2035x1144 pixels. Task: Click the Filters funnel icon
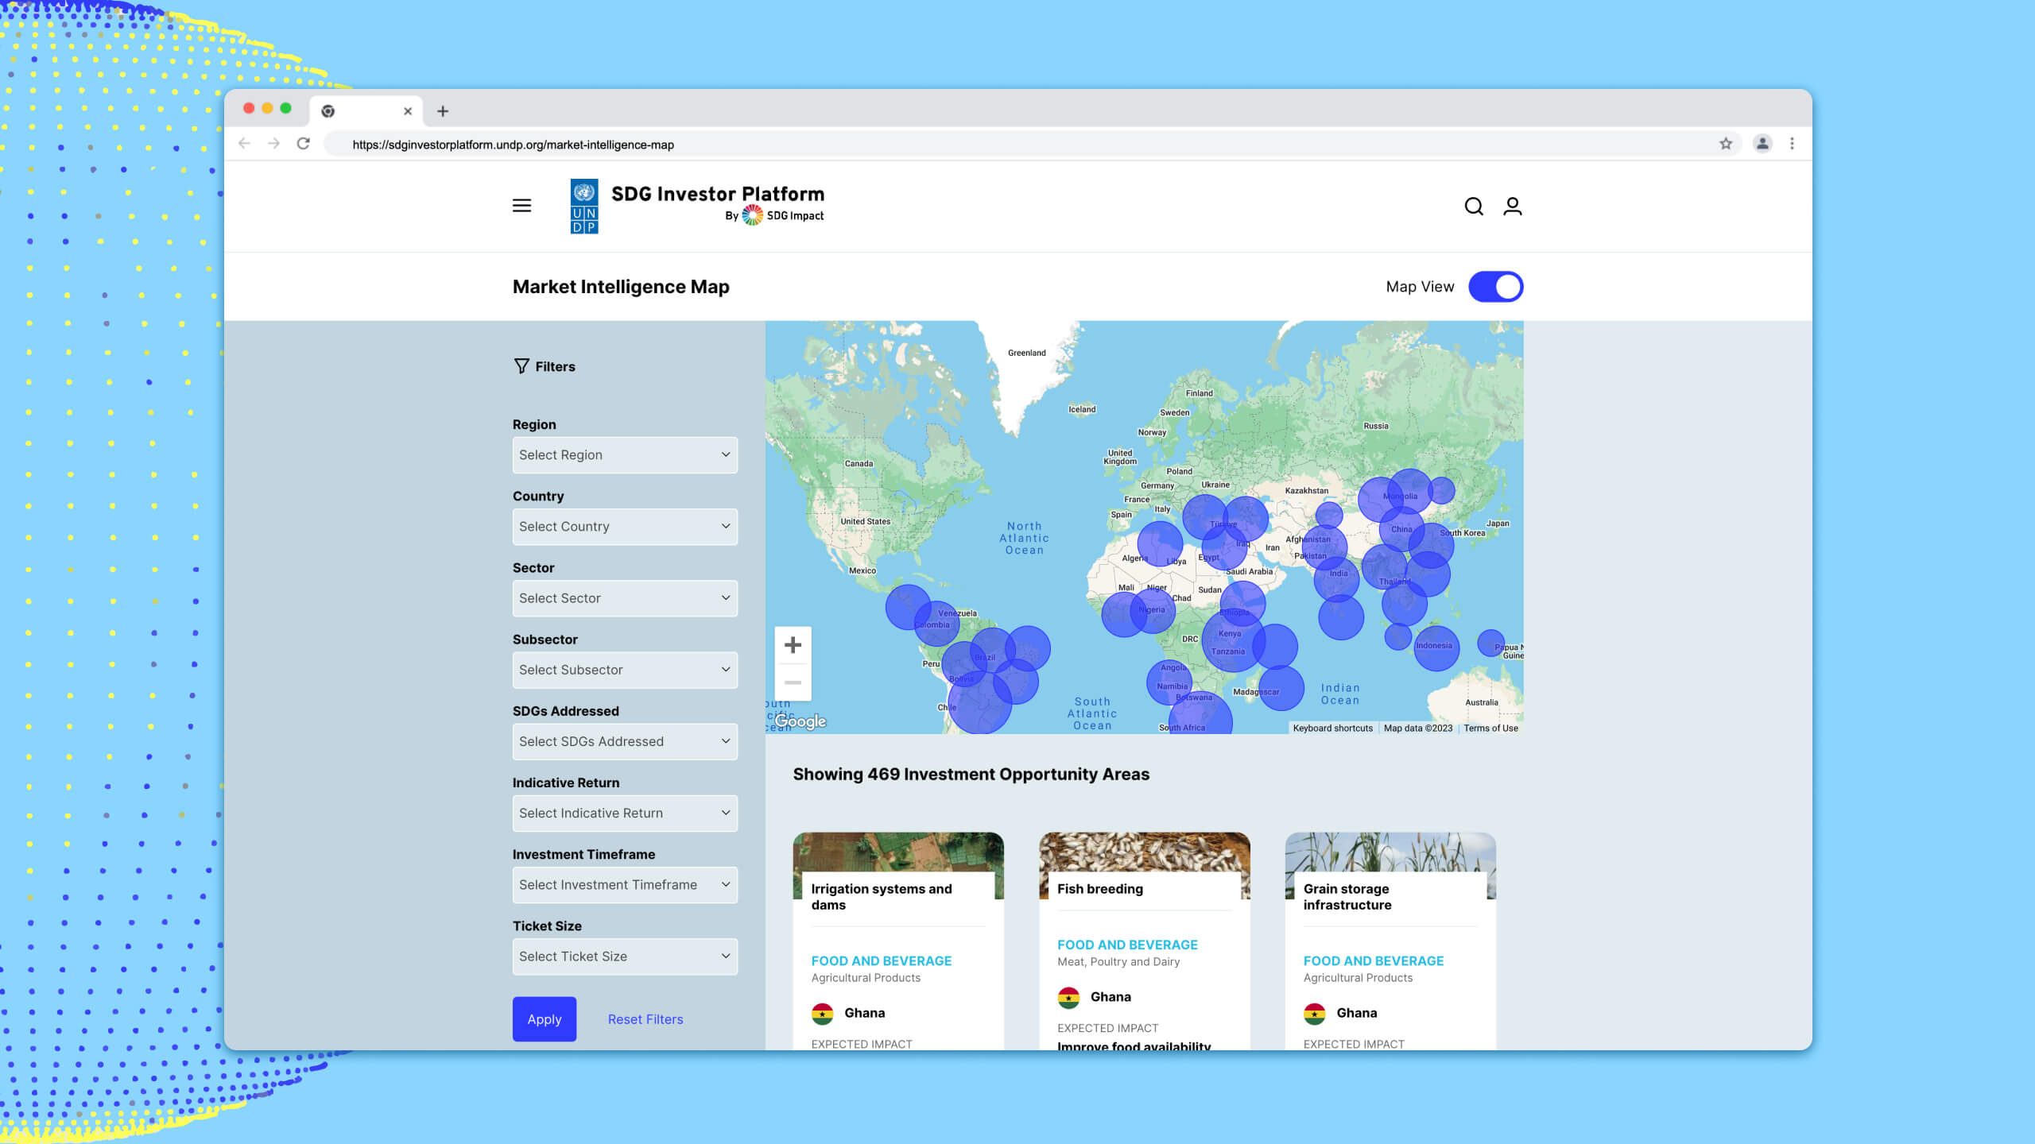click(x=521, y=366)
